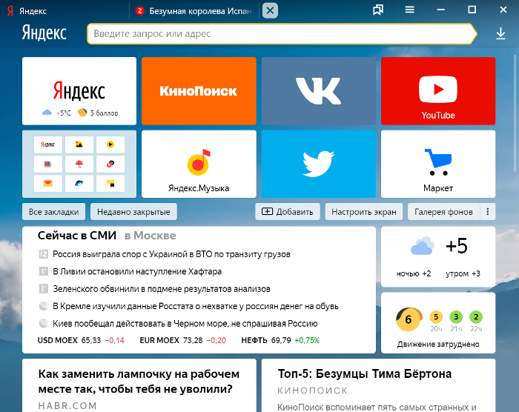Open red-and-black discs icon in folder tile
Screen dimensions: 519x412
click(110, 164)
